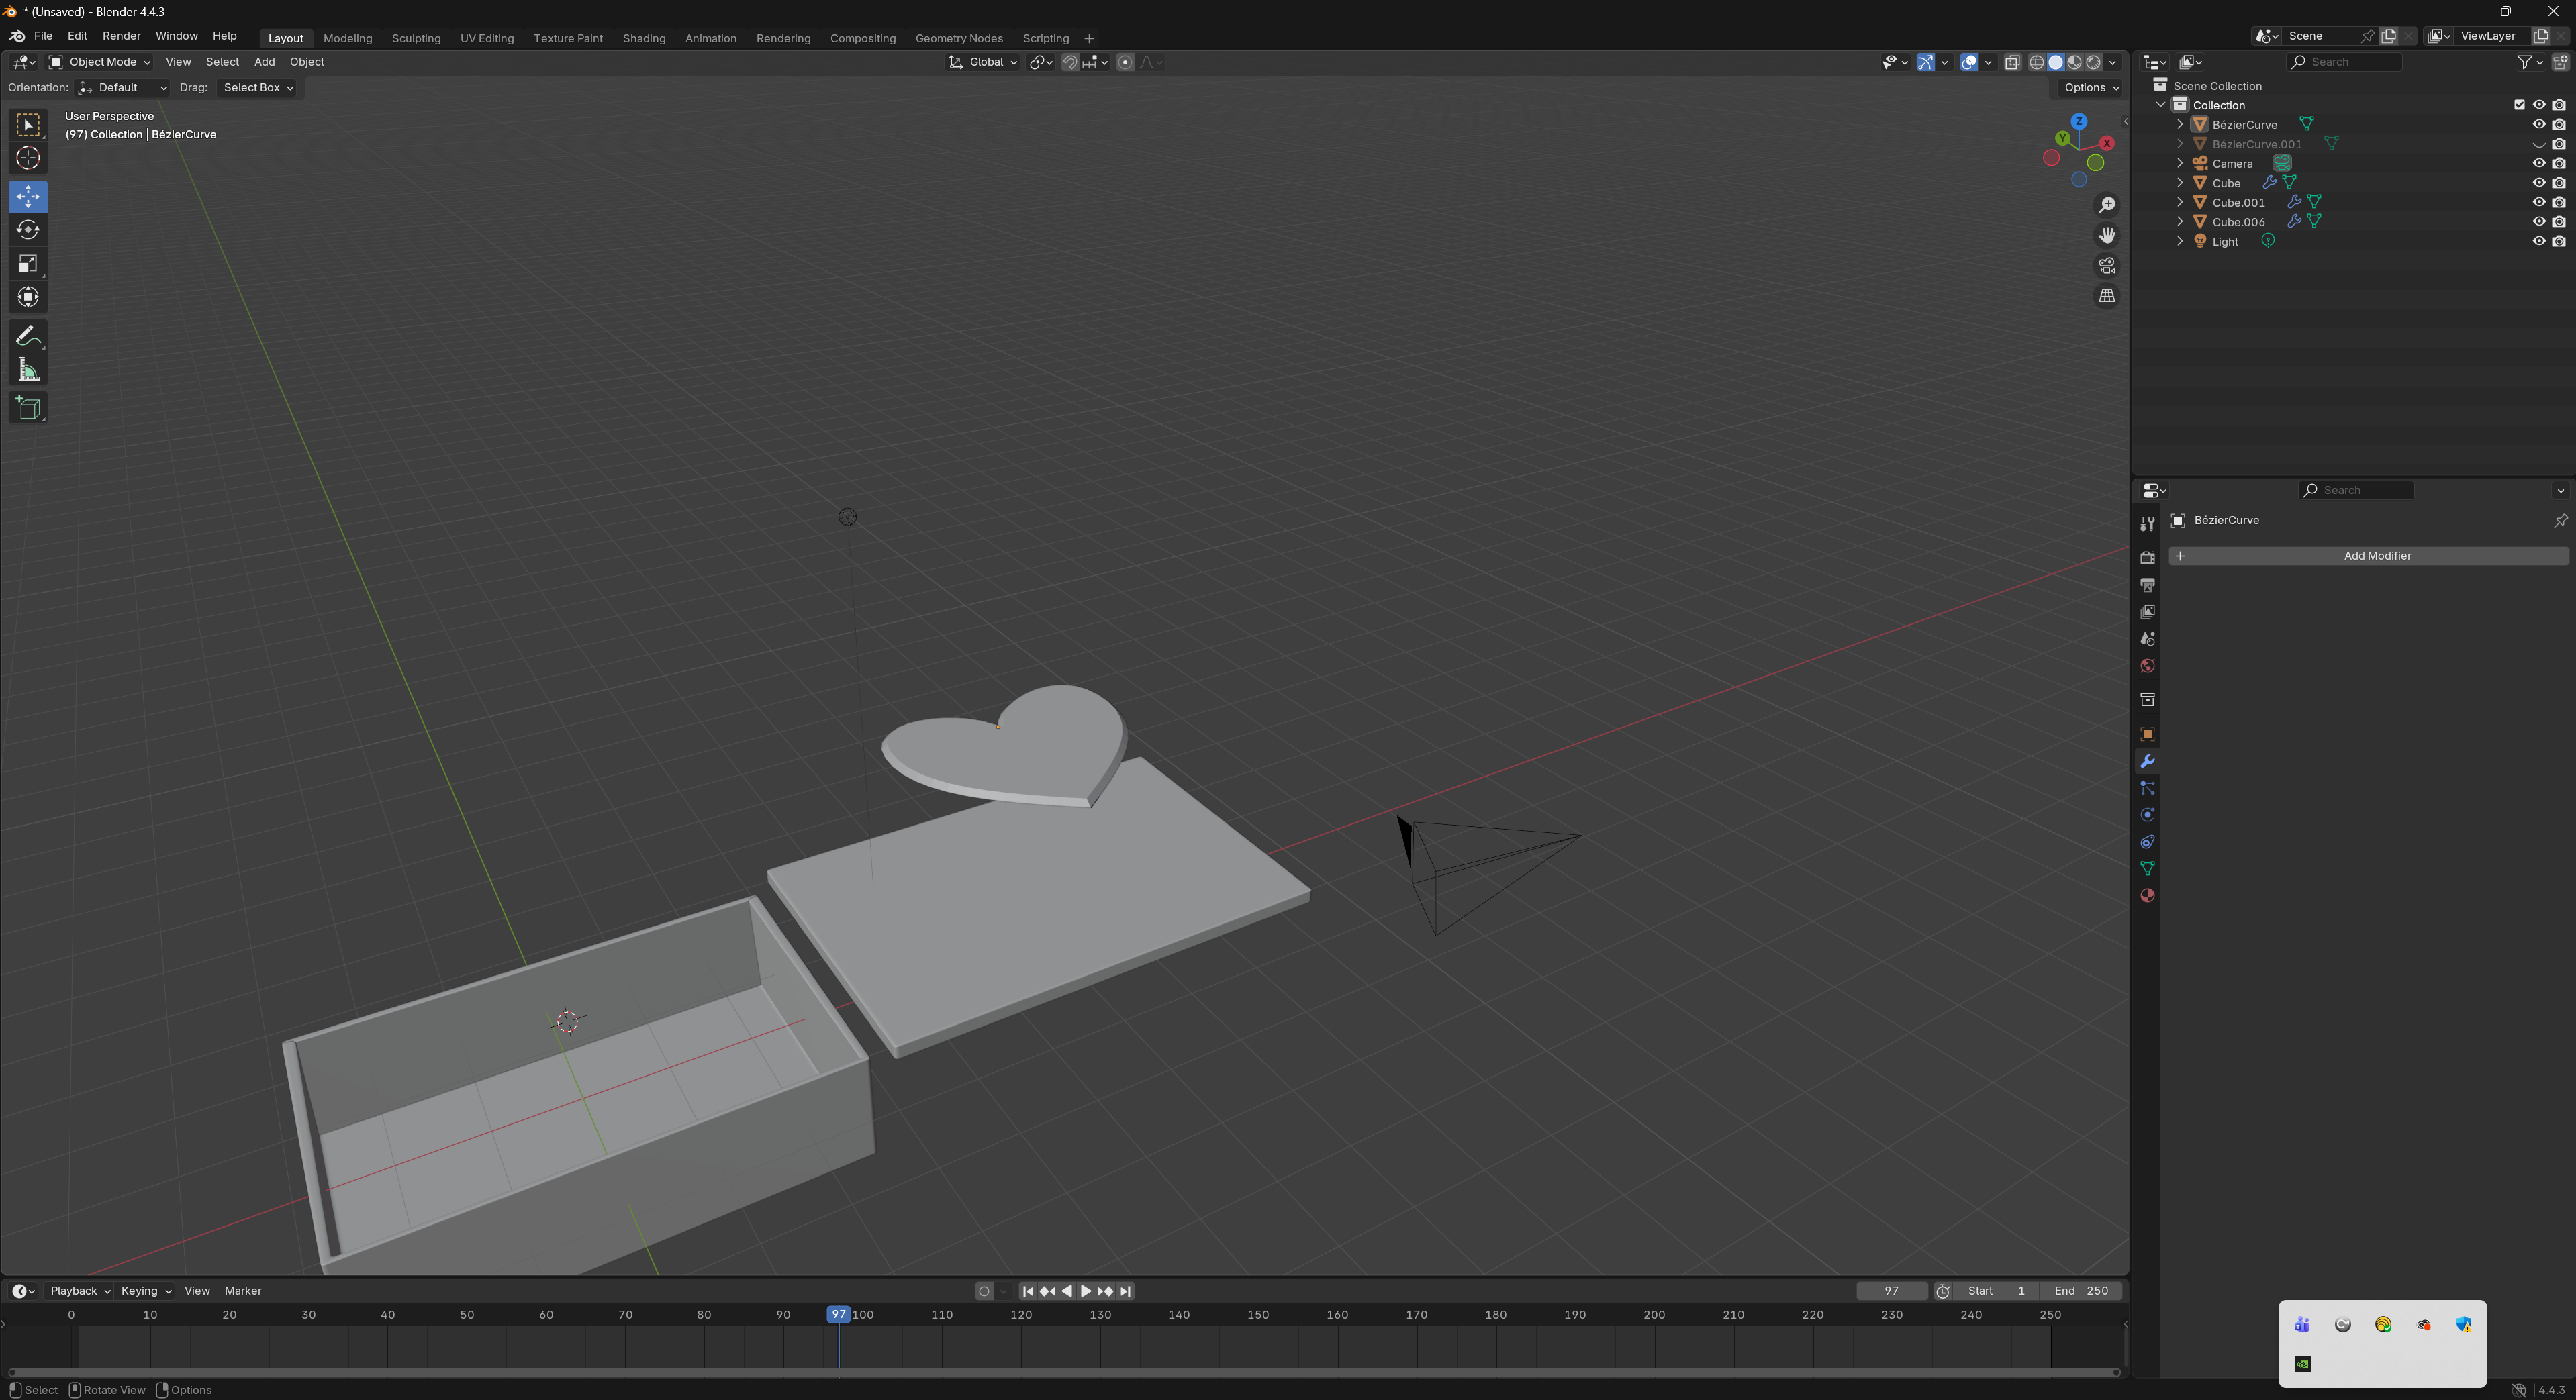The image size is (2576, 1400).
Task: Open the Select Box drag dropdown
Action: coord(258,88)
